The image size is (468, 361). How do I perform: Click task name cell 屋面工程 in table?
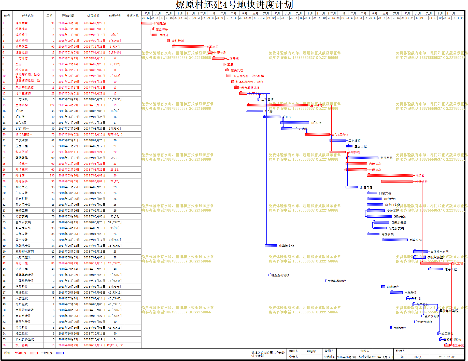[x=28, y=146]
